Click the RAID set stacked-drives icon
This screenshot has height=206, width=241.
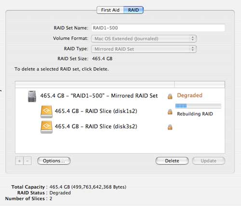[x=32, y=96]
